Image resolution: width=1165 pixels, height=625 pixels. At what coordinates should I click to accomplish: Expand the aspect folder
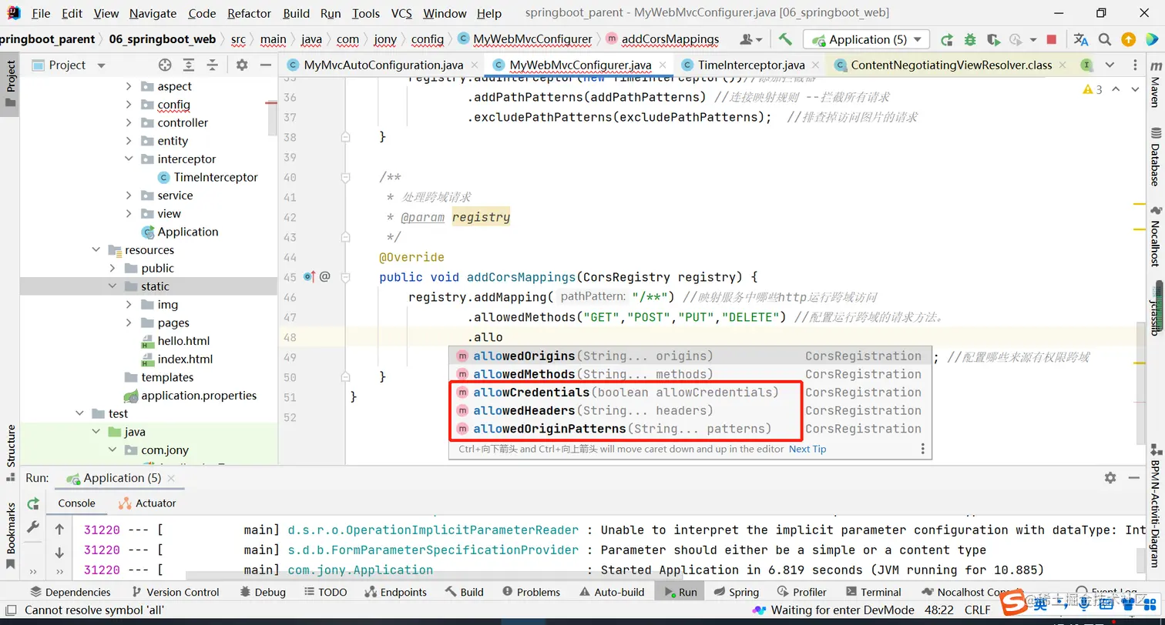(129, 86)
